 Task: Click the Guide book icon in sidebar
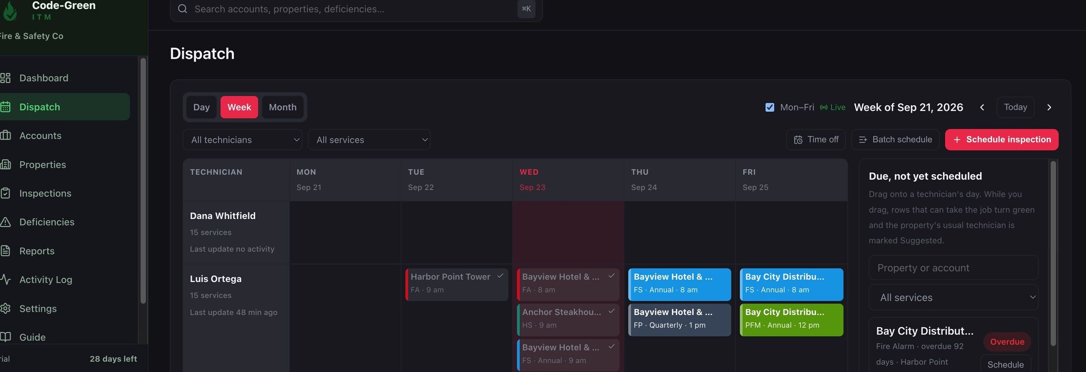(x=5, y=337)
